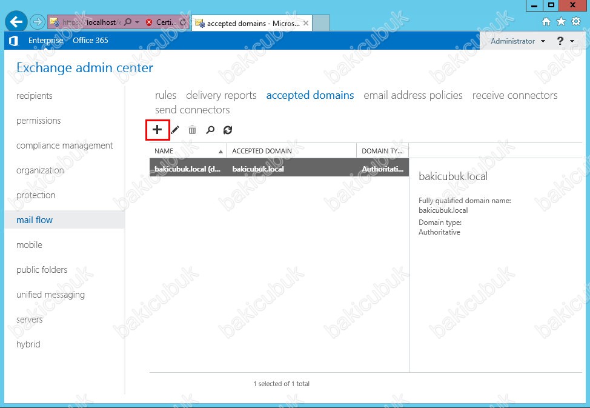Open permissions in the left navigation
This screenshot has width=590, height=408.
[38, 121]
